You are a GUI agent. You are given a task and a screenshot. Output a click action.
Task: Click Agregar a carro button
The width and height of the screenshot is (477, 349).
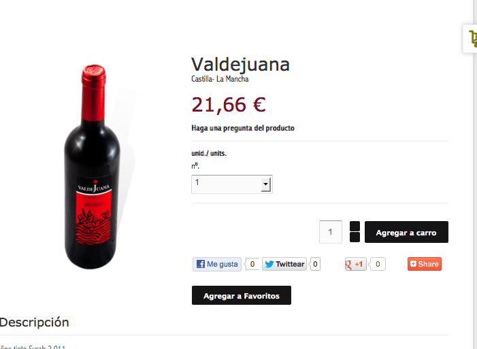click(x=406, y=232)
